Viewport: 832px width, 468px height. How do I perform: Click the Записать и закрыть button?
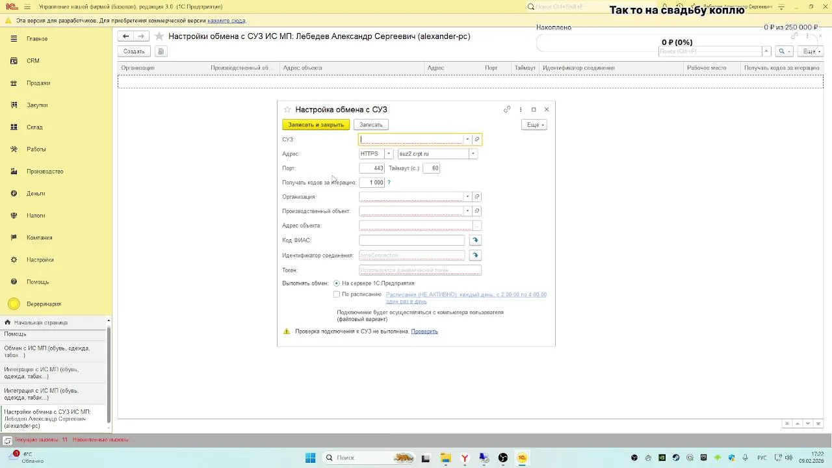coord(316,125)
